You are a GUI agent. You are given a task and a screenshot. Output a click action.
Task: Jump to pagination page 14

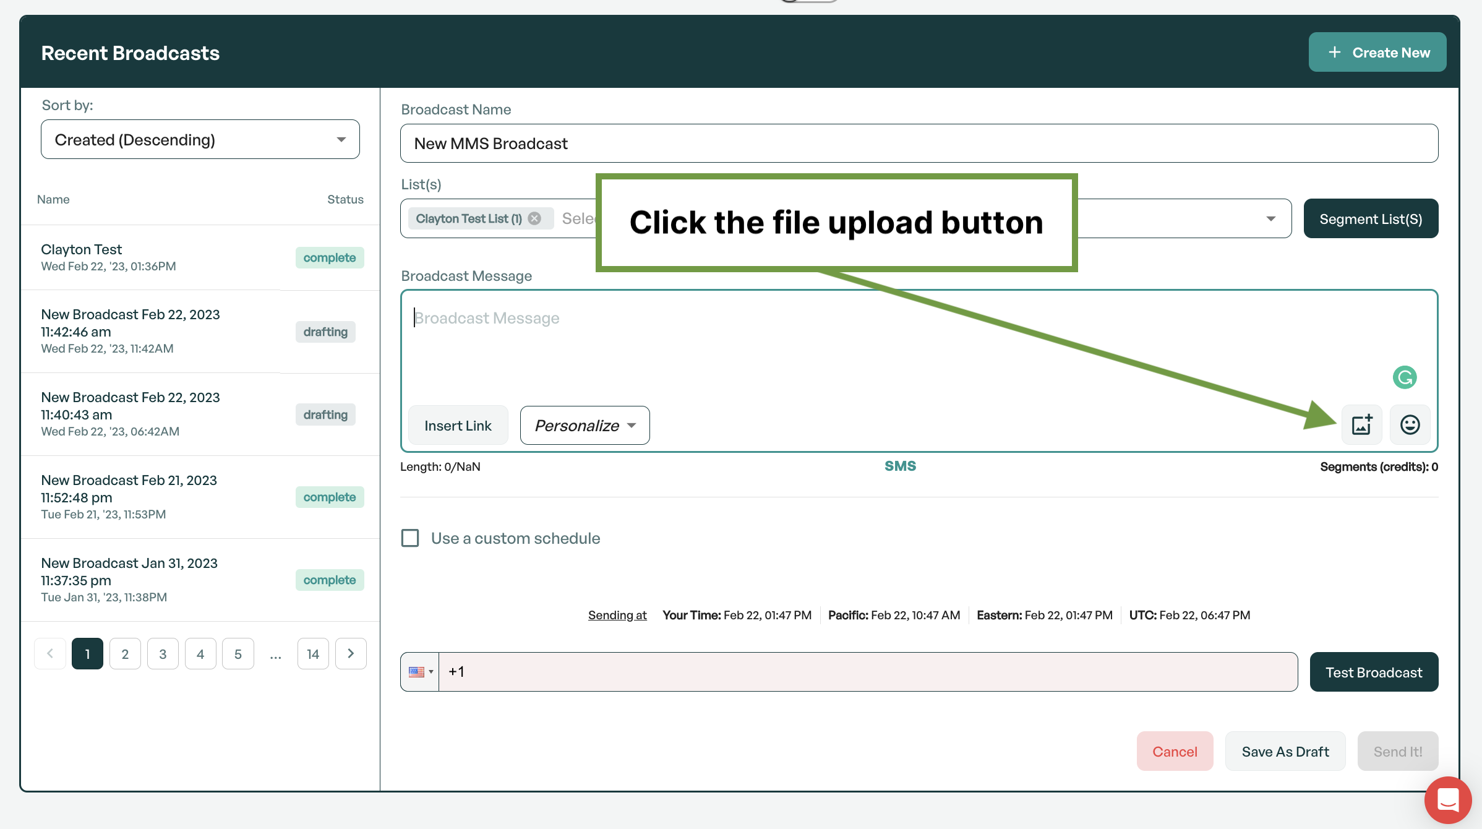(x=313, y=654)
